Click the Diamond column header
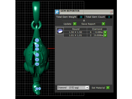Image resolution: width=132 pixels, height=99 pixels. (97, 29)
